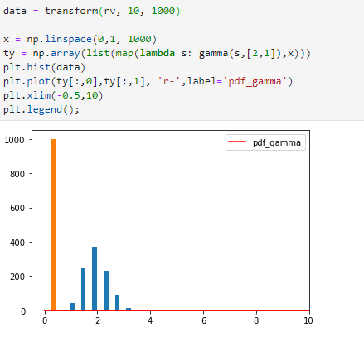This screenshot has width=364, height=337.
Task: Click the red line sample in legend
Action: [x=237, y=142]
